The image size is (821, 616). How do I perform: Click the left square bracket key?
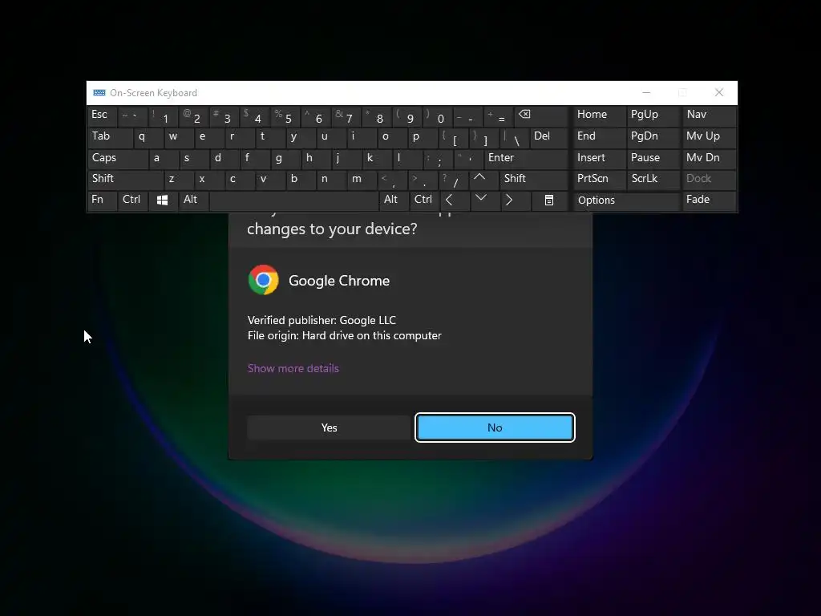455,140
